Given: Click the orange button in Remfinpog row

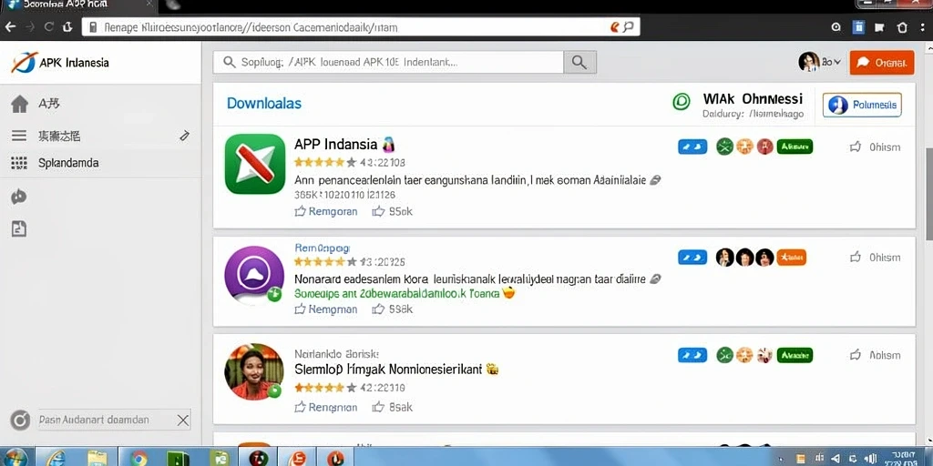Looking at the screenshot, I should pos(792,258).
